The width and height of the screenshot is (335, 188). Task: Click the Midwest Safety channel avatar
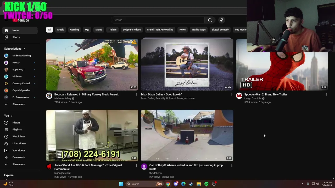click(49, 96)
